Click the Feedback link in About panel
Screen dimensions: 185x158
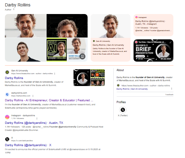169,95
